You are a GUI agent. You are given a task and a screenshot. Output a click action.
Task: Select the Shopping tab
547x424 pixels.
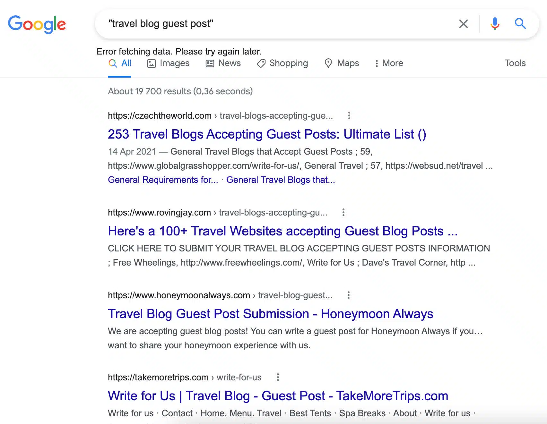(x=282, y=63)
